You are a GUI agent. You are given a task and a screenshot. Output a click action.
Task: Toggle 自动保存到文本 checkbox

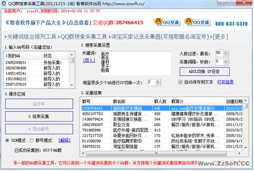(180, 82)
